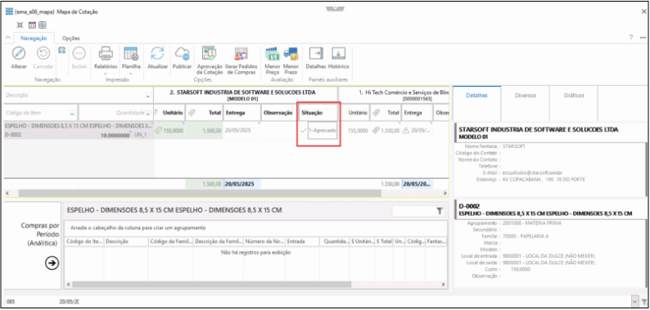
Task: Click the Situação column header
Action: (318, 113)
